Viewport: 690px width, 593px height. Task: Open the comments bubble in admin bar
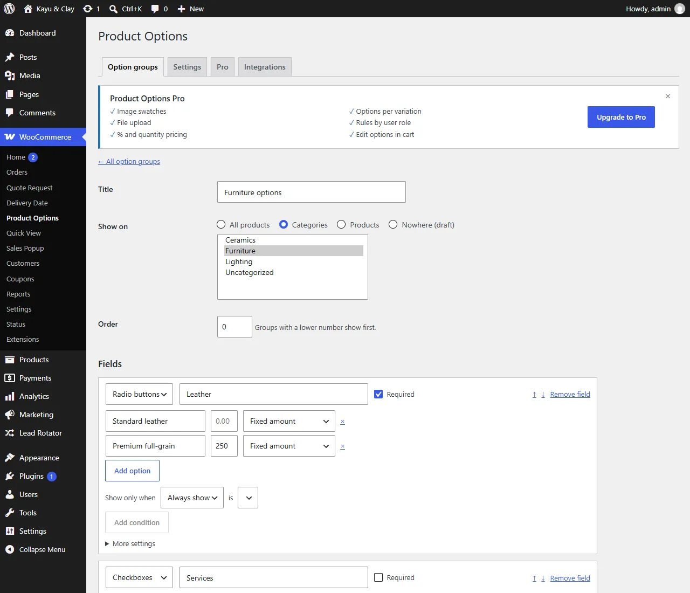coord(155,9)
